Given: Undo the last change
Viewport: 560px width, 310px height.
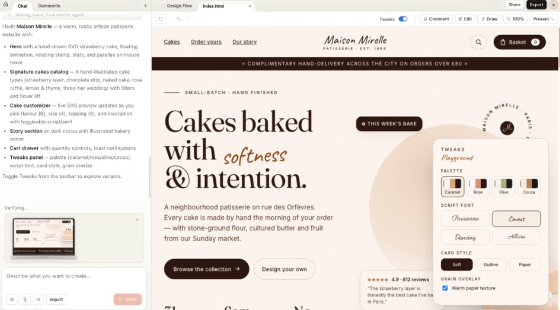Looking at the screenshot, I should point(179,19).
